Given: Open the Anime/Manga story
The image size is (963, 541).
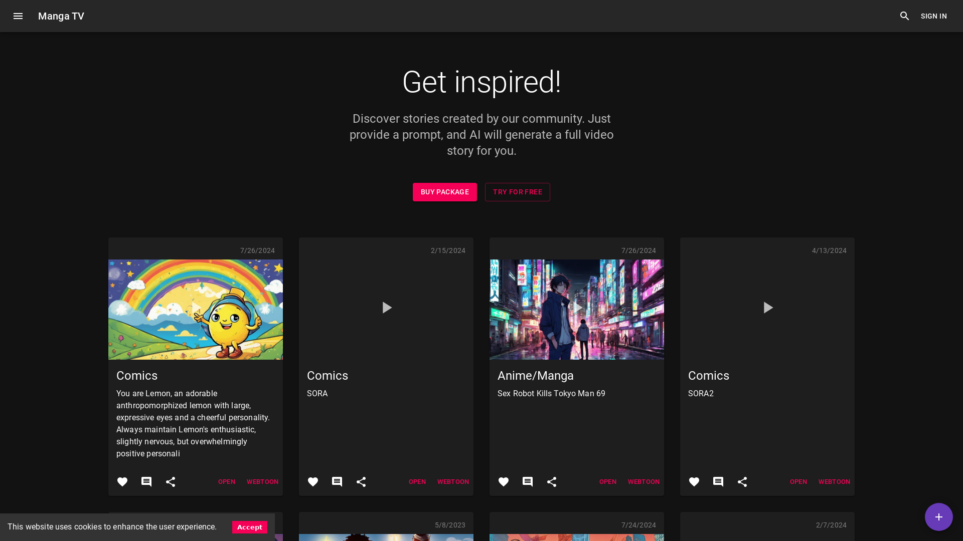Looking at the screenshot, I should pos(608,482).
